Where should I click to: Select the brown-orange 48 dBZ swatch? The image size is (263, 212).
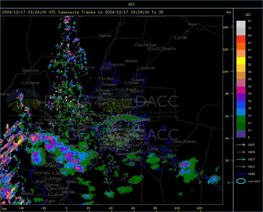coord(241,76)
